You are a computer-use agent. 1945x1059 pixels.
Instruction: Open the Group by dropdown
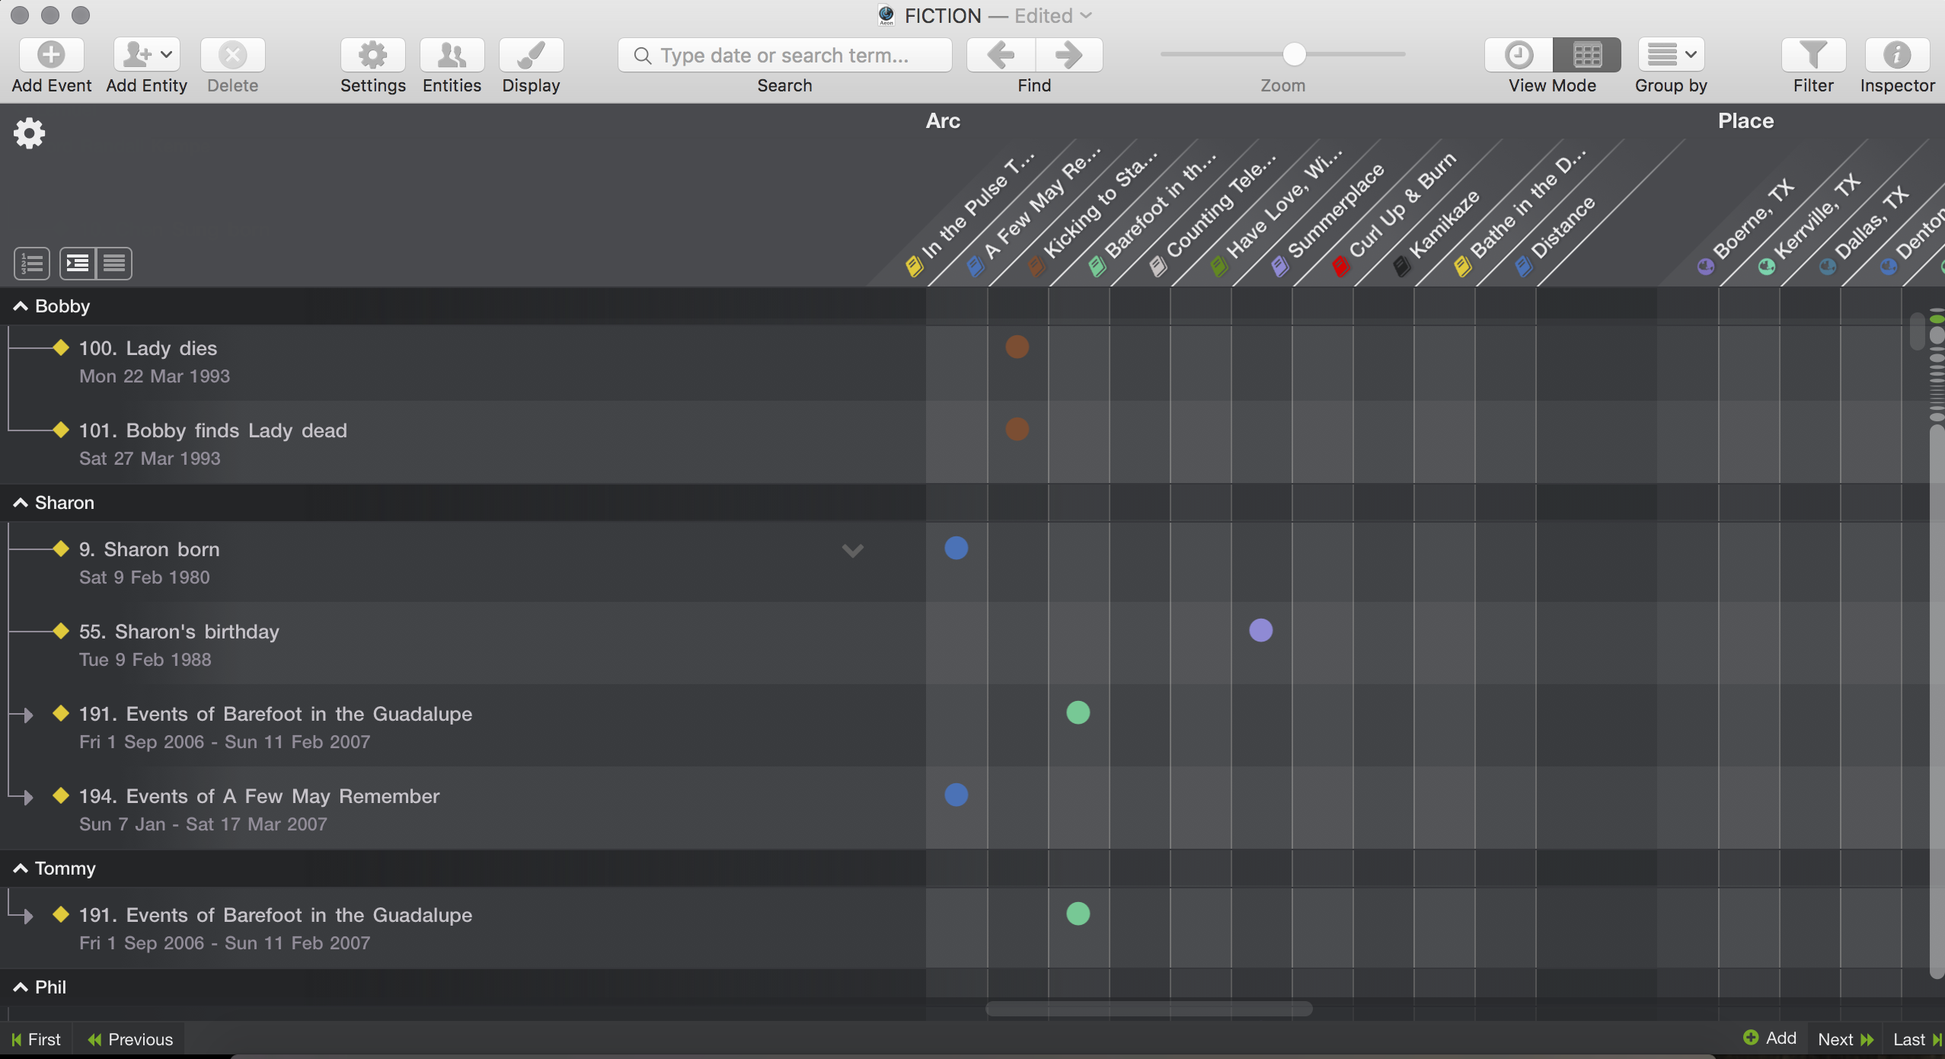point(1671,55)
